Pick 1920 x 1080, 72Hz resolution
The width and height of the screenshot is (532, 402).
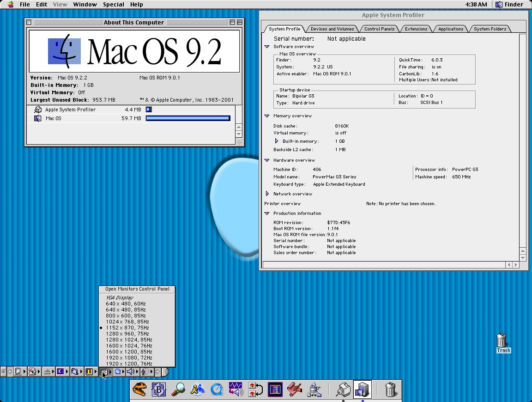pos(129,358)
